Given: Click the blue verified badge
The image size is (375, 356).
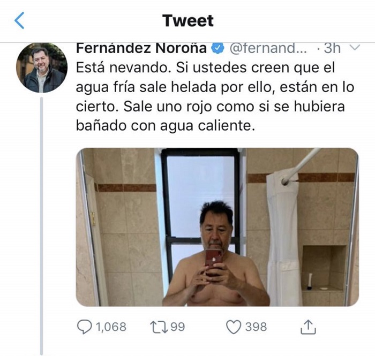Looking at the screenshot, I should [217, 48].
